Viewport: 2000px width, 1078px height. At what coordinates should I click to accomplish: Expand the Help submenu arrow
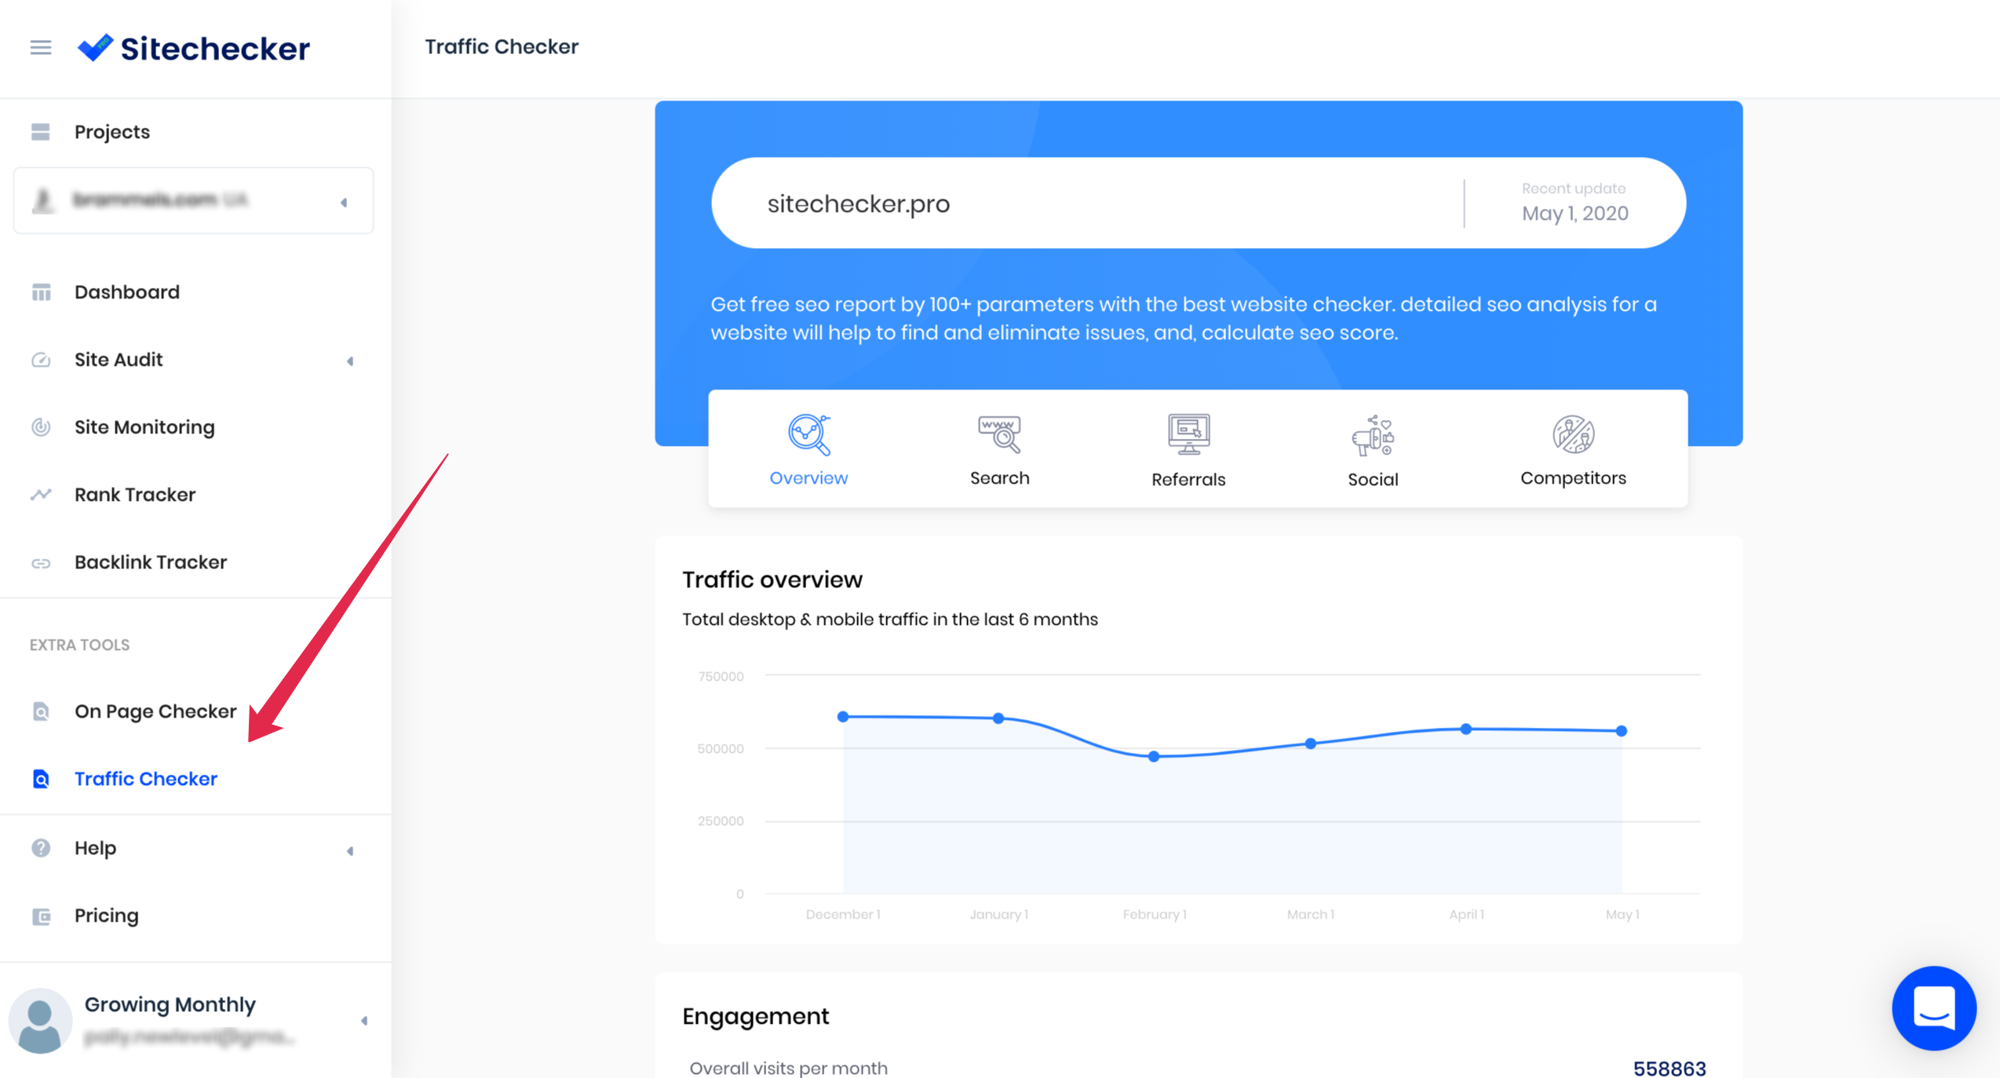pos(350,851)
